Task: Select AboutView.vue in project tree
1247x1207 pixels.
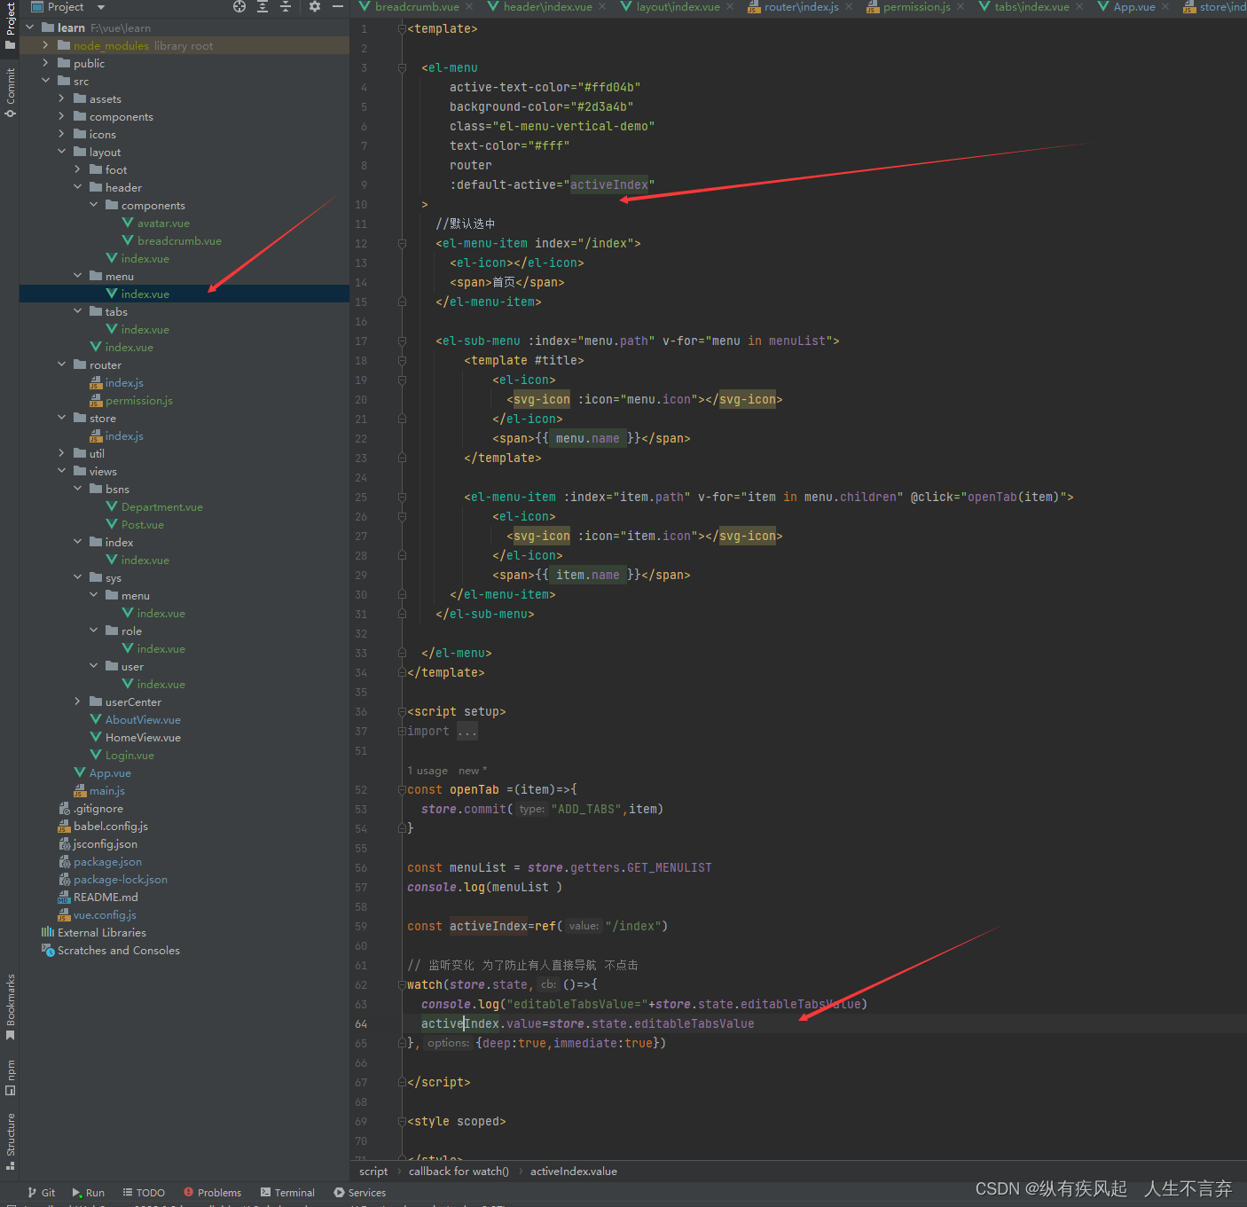Action: [x=143, y=719]
